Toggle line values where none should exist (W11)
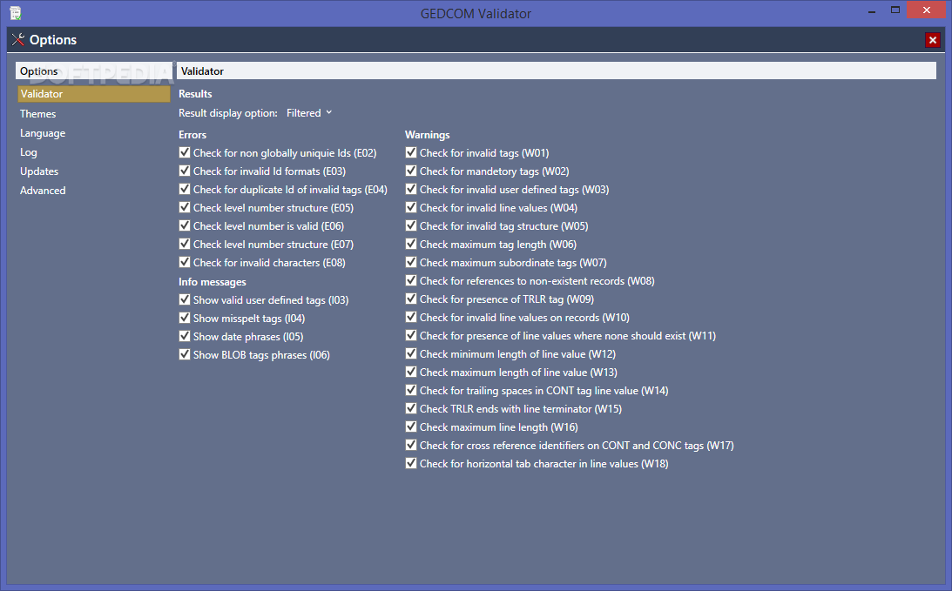The width and height of the screenshot is (952, 591). click(411, 334)
